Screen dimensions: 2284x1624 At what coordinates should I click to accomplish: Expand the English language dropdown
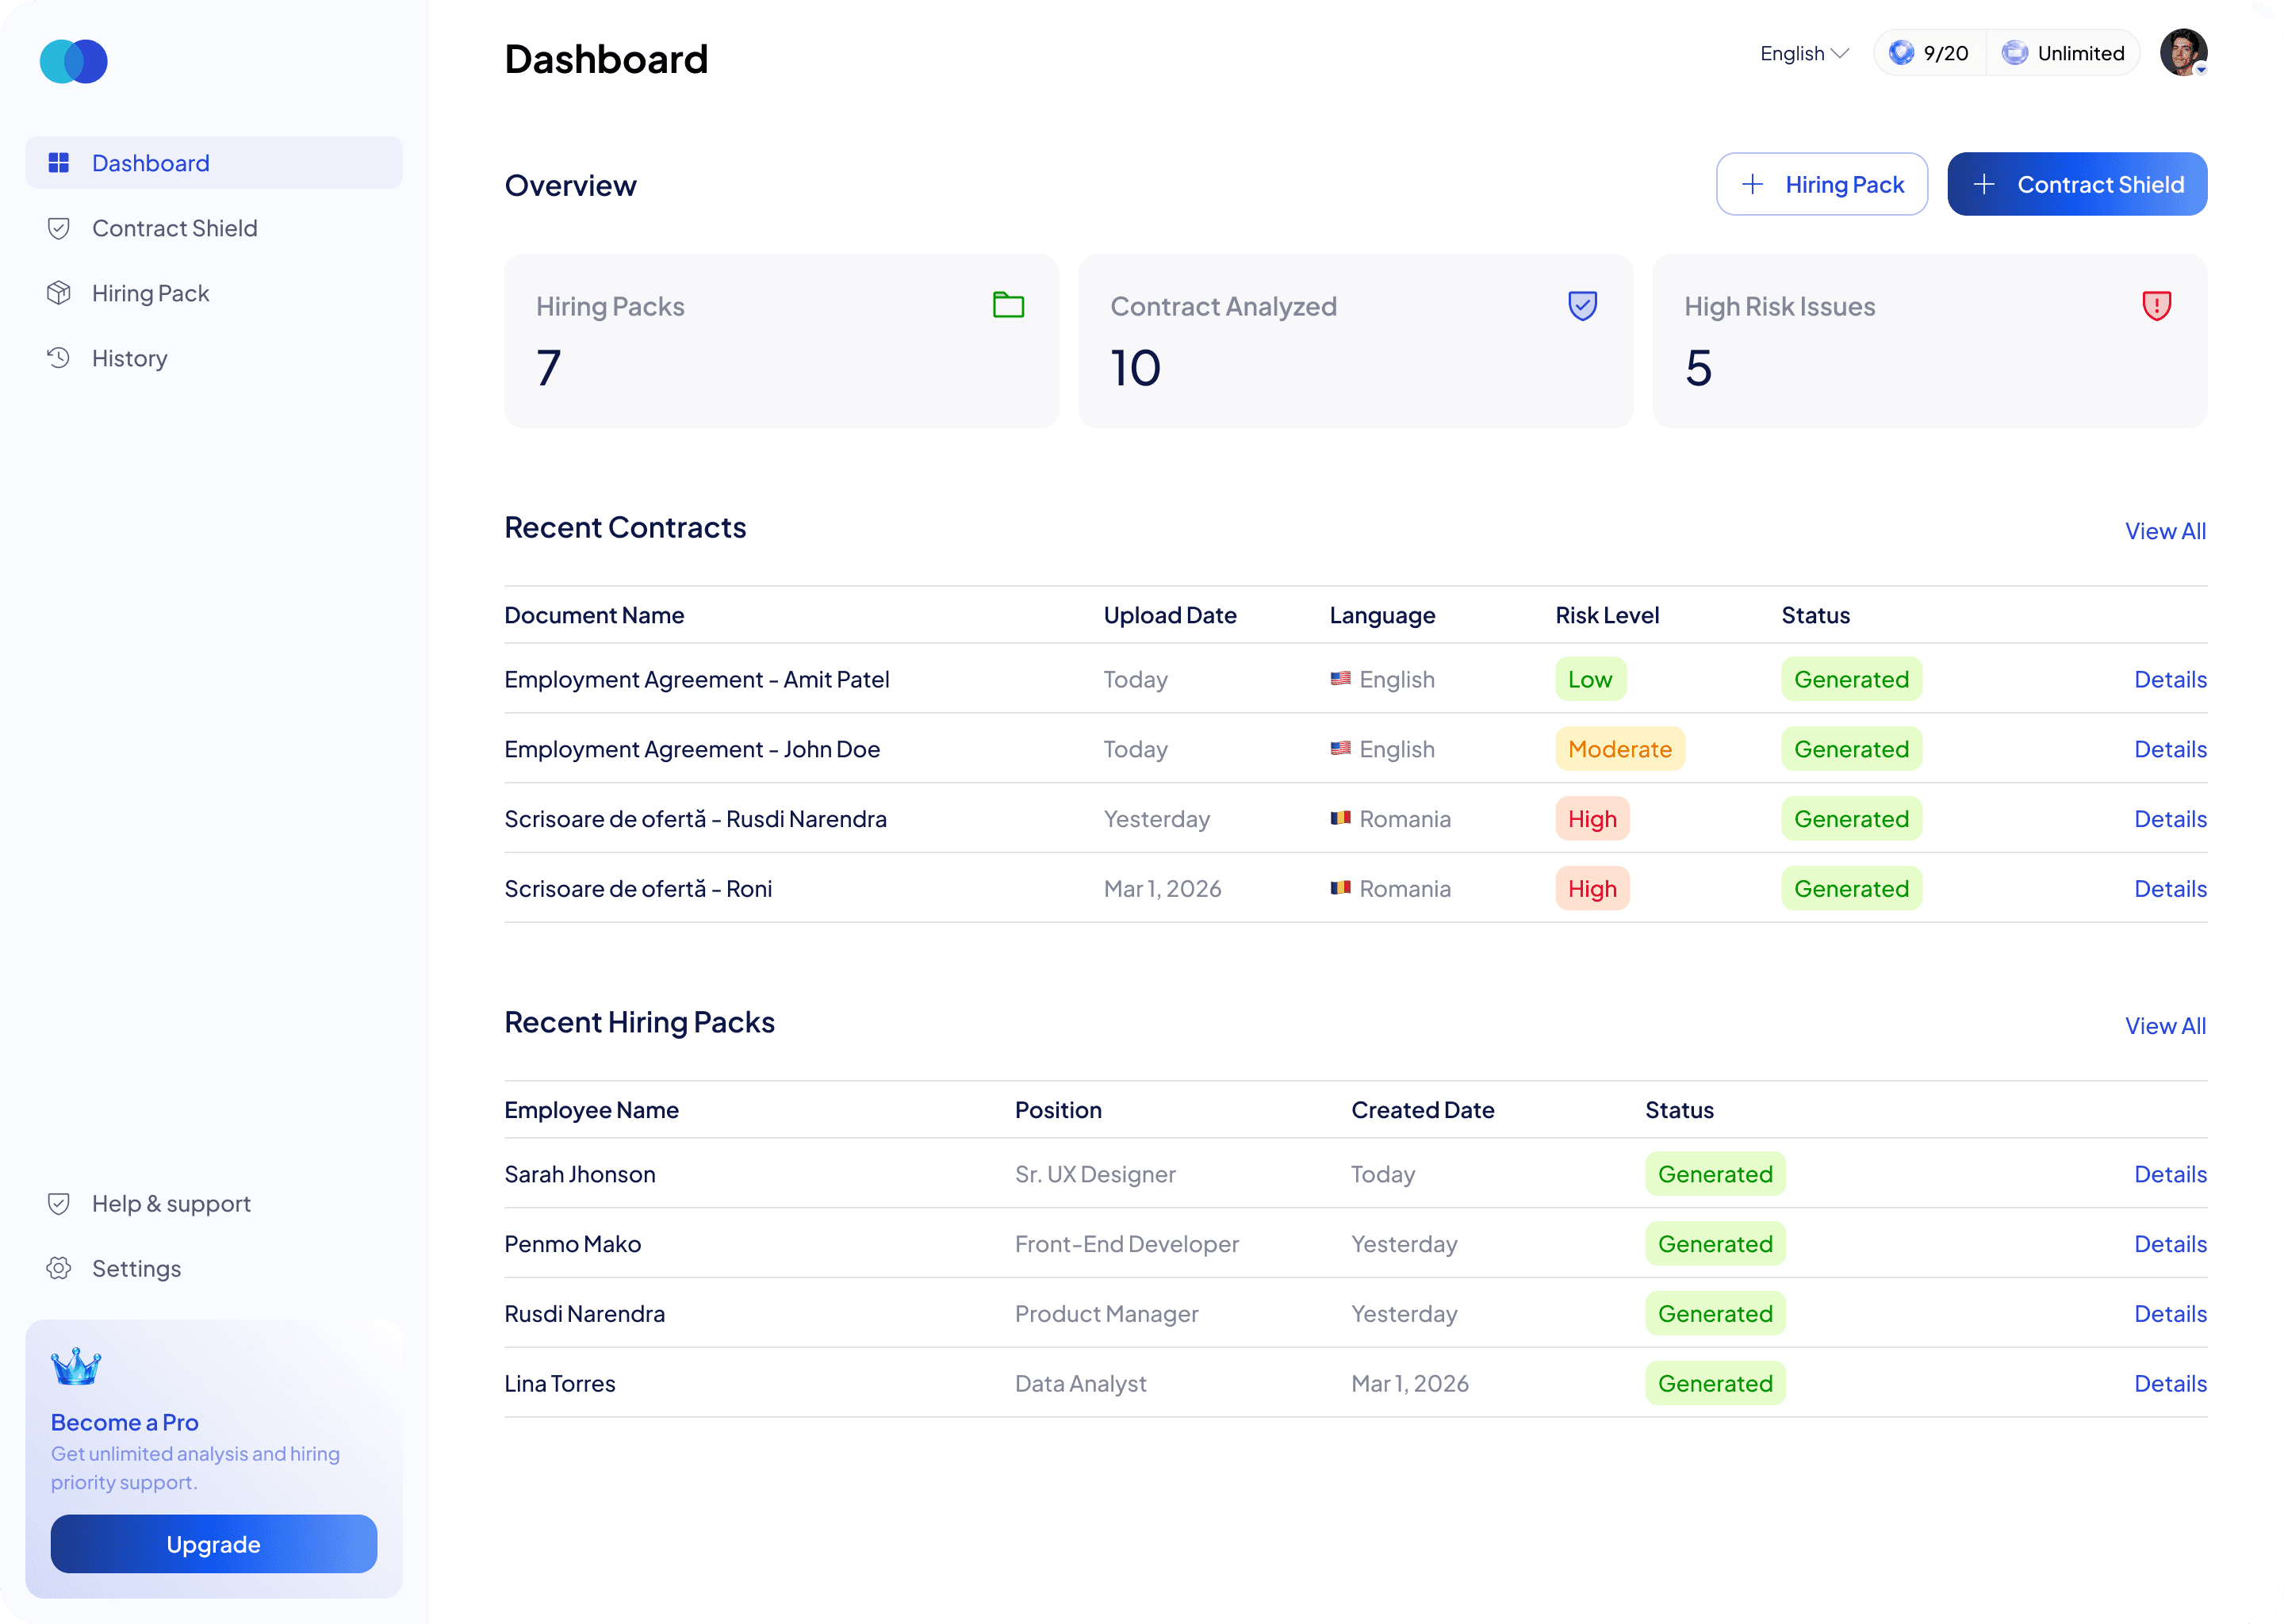[x=1804, y=53]
